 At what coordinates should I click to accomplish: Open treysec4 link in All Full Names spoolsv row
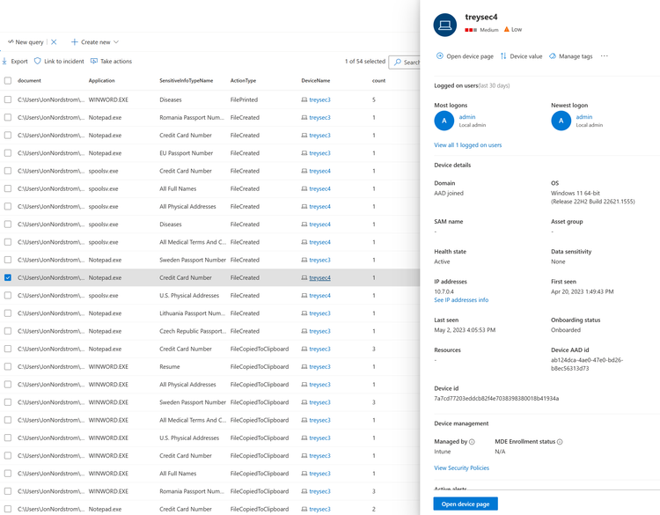point(319,188)
